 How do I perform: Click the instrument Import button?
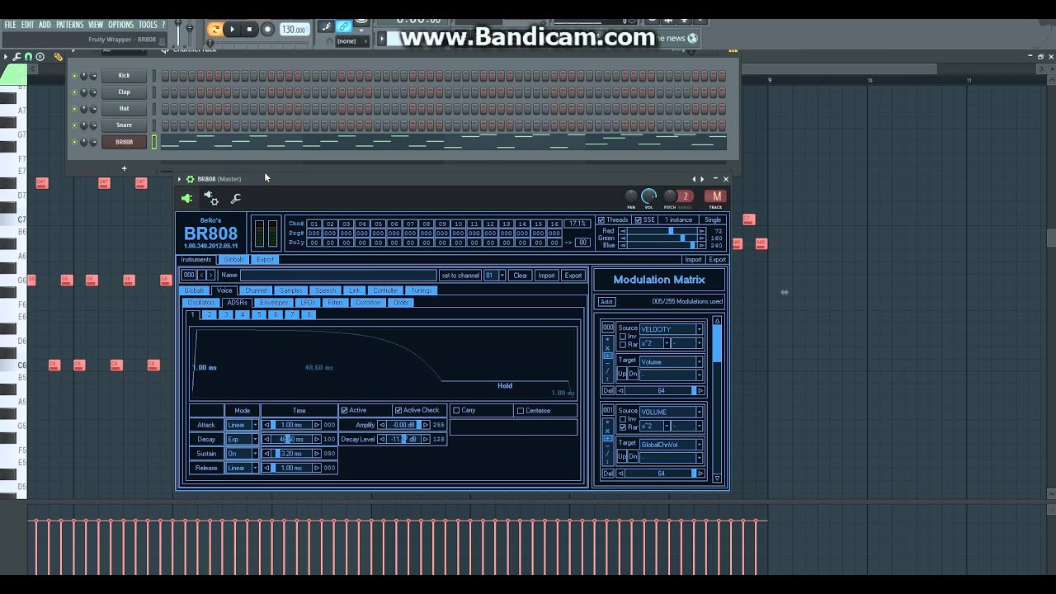point(546,275)
